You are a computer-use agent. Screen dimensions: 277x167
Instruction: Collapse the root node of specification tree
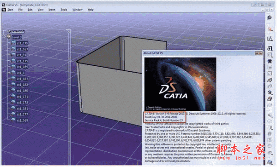[x=18, y=31]
